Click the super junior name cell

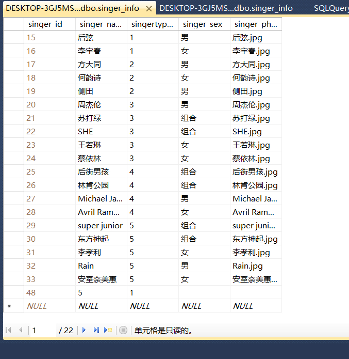101,226
